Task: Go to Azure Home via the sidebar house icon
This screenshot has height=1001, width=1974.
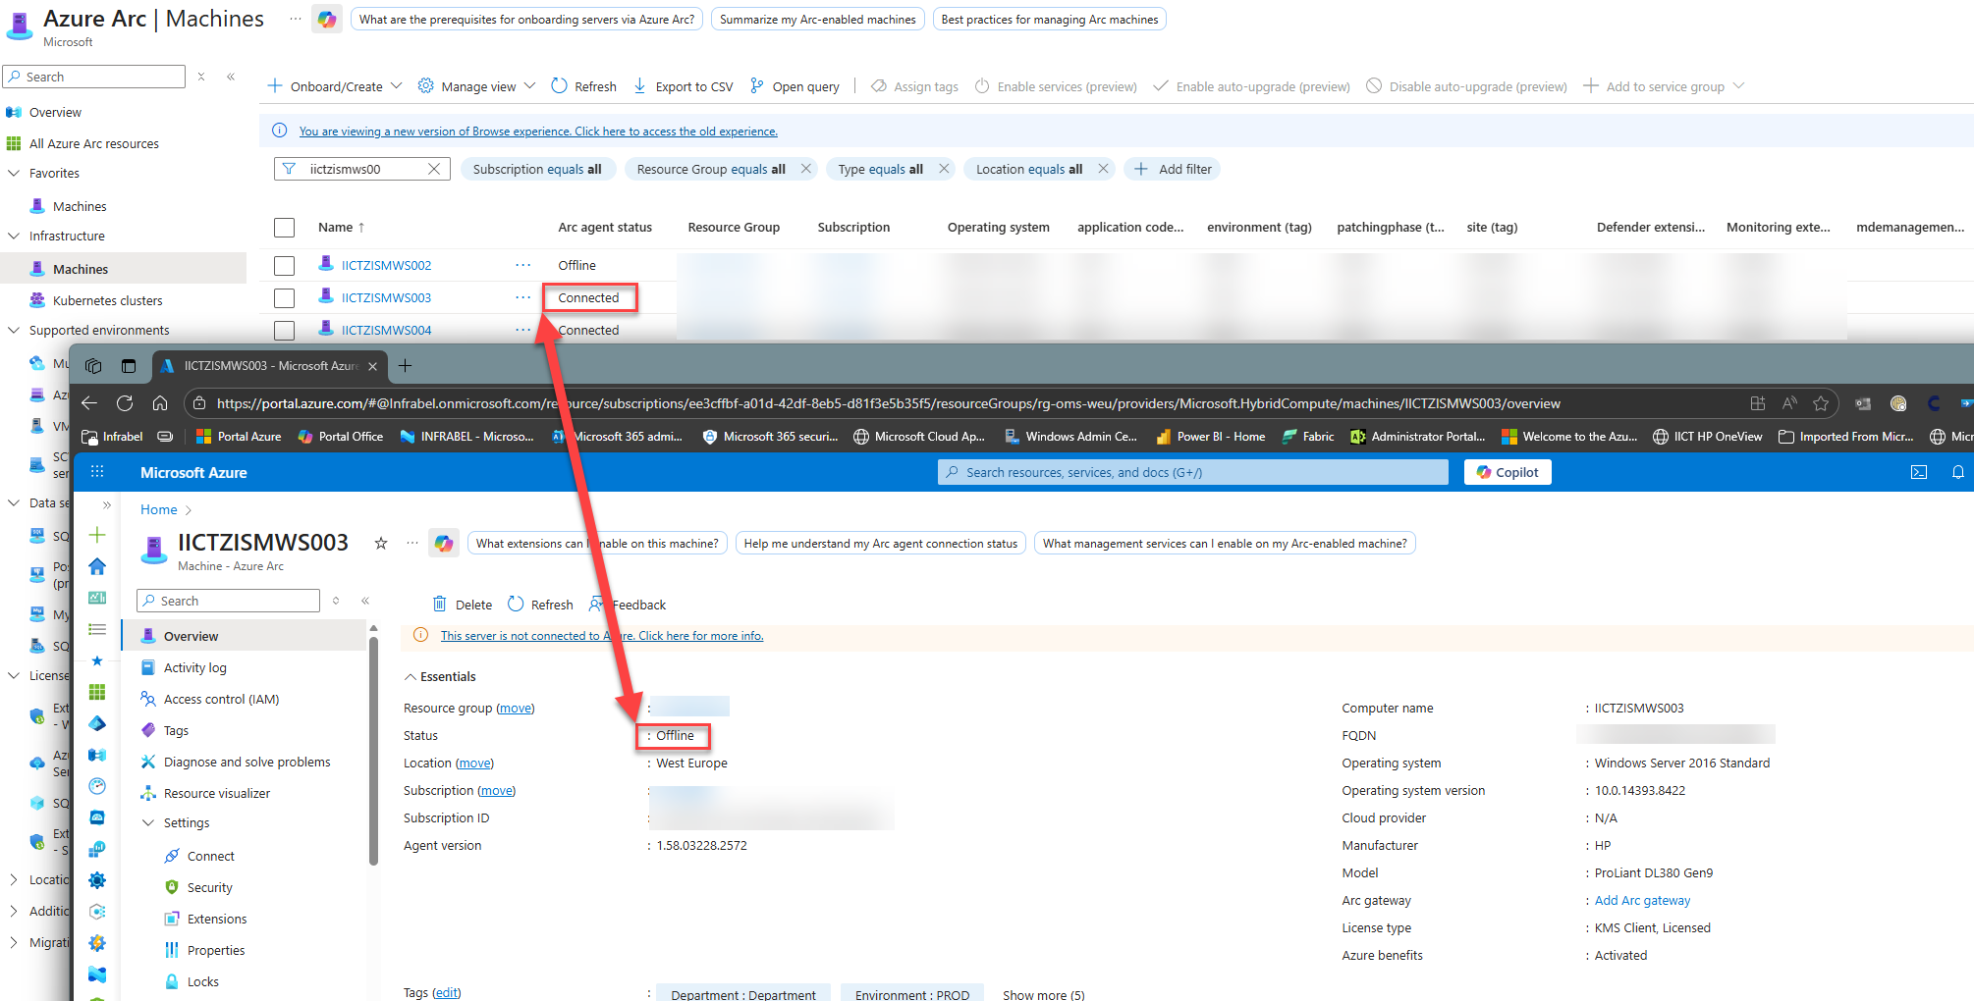Action: pyautogui.click(x=97, y=566)
